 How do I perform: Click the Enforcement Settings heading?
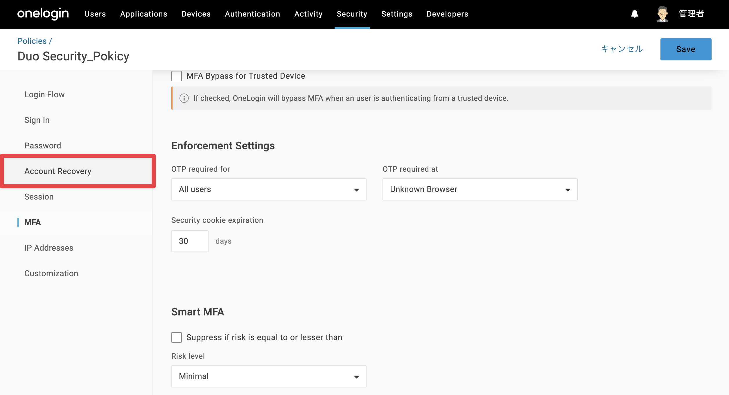pyautogui.click(x=223, y=146)
